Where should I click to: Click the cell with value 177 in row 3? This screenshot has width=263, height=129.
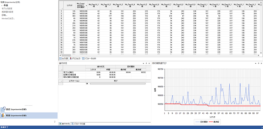point(106,16)
